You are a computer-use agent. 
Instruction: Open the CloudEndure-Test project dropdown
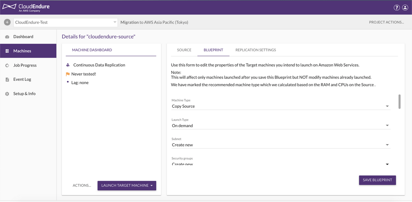66,22
